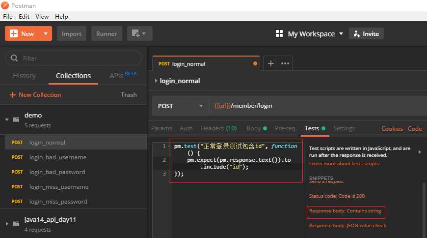Click the new window plus icon dropdown

coord(139,33)
